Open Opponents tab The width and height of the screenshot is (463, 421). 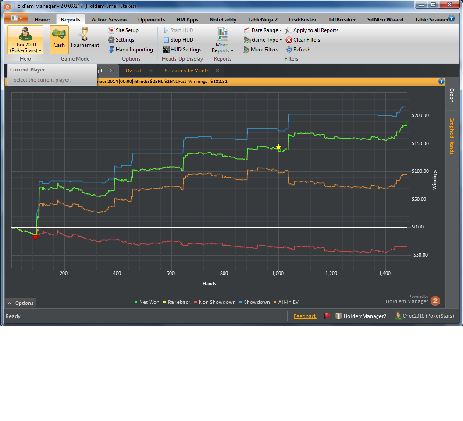pyautogui.click(x=151, y=19)
